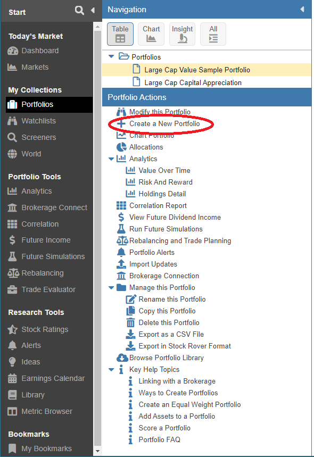Collapse the Portfolios folder tree
Image resolution: width=314 pixels, height=457 pixels.
(111, 56)
